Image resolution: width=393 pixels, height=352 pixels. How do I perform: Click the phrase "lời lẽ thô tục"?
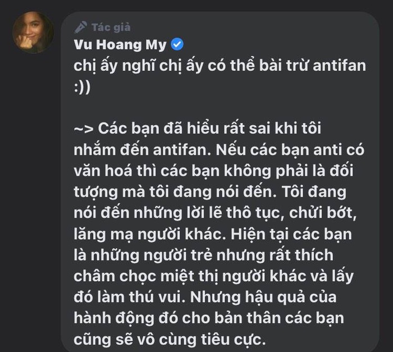coord(235,213)
